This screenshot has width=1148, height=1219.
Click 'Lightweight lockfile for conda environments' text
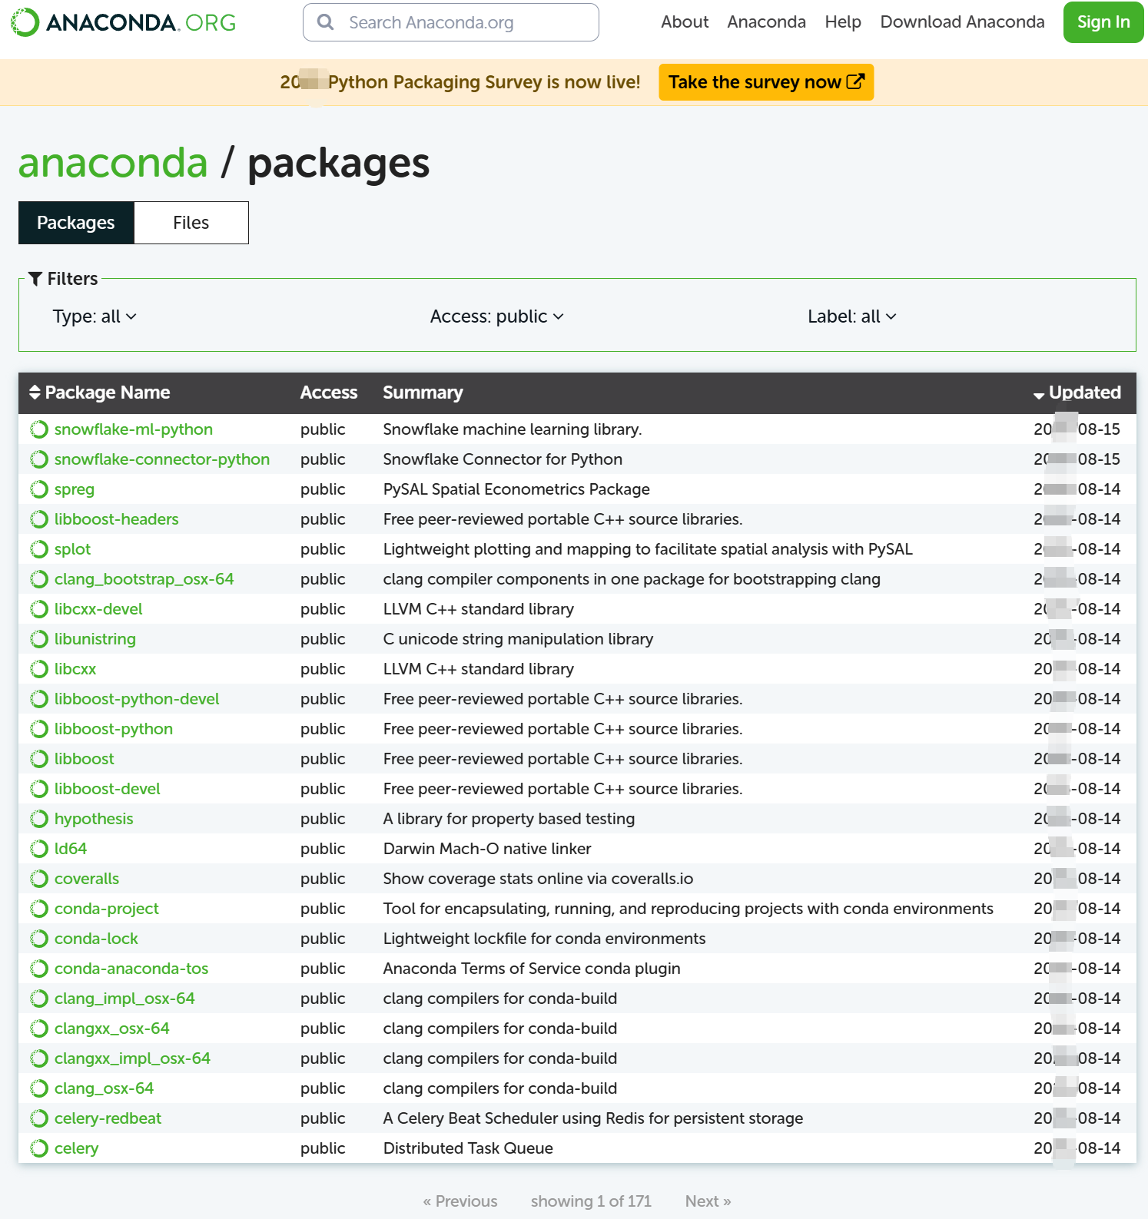click(x=544, y=939)
